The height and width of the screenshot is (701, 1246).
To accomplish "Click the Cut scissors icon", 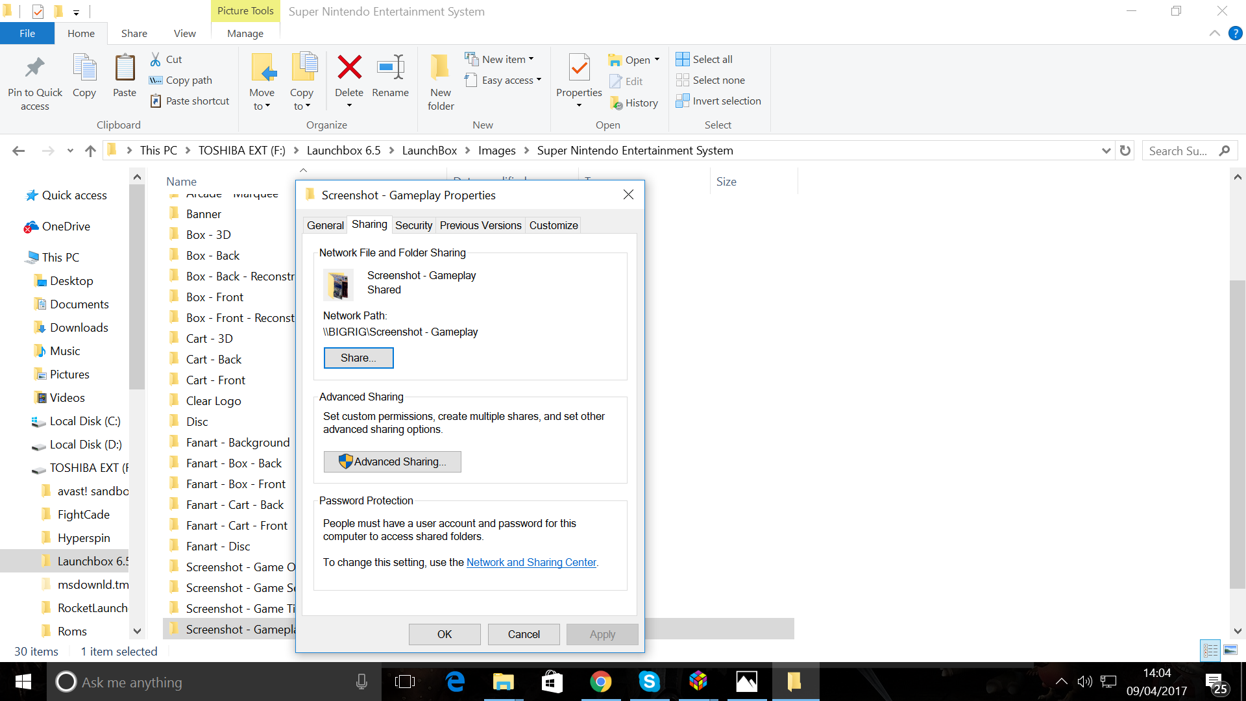I will pyautogui.click(x=156, y=59).
